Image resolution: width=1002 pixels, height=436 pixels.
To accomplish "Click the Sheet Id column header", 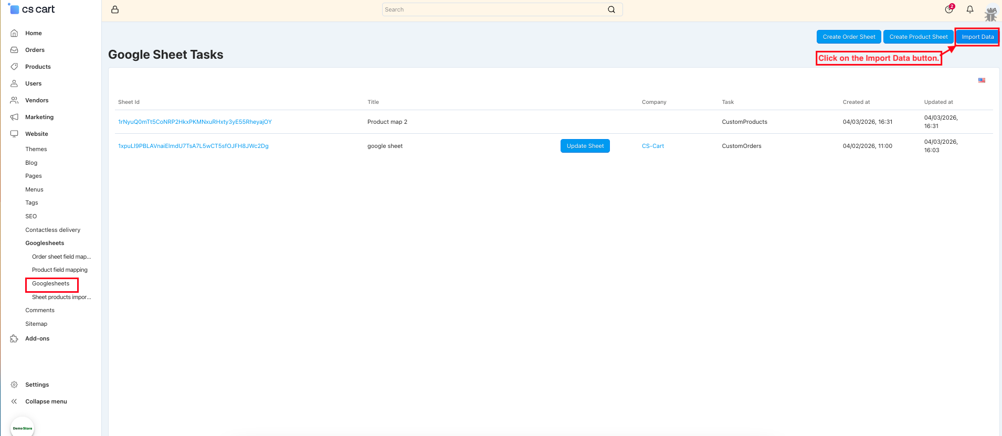I will tap(129, 102).
